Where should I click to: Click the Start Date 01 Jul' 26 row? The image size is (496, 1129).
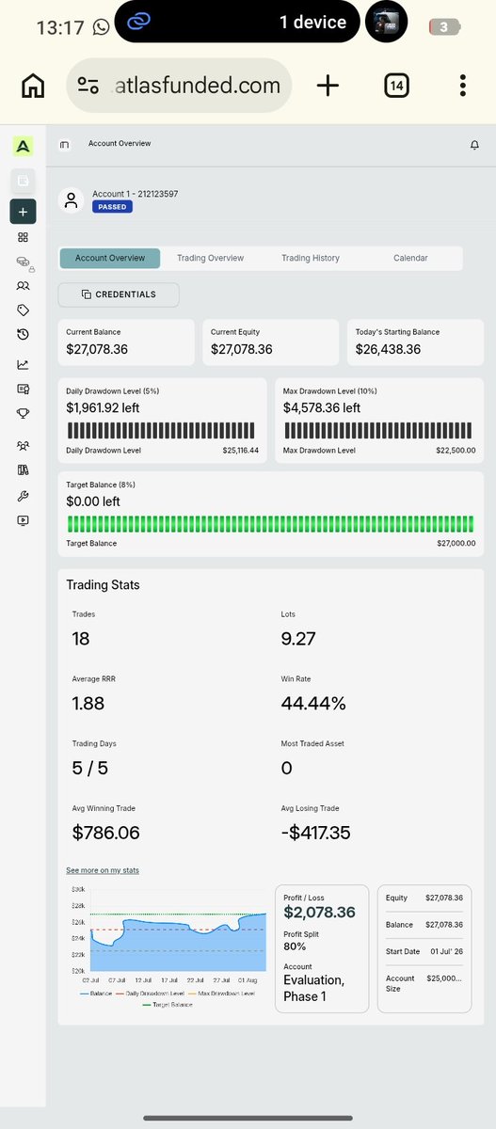pyautogui.click(x=424, y=951)
